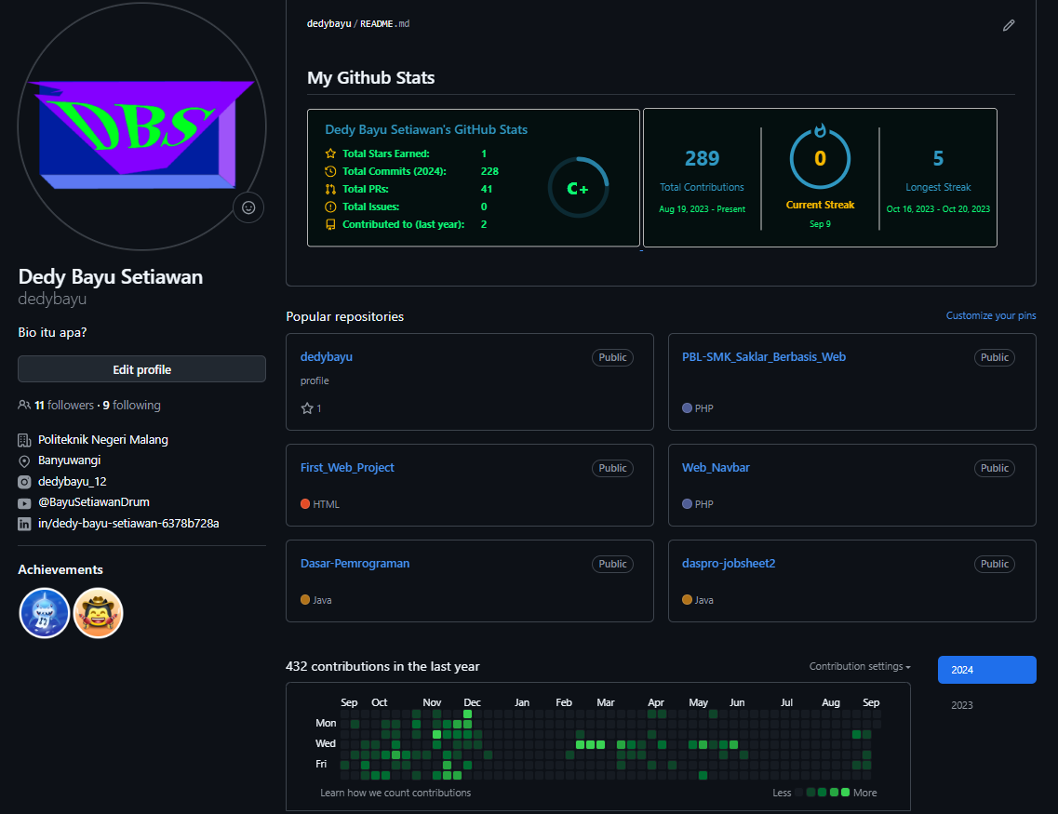Open the YOLO achievement badge

tap(99, 613)
